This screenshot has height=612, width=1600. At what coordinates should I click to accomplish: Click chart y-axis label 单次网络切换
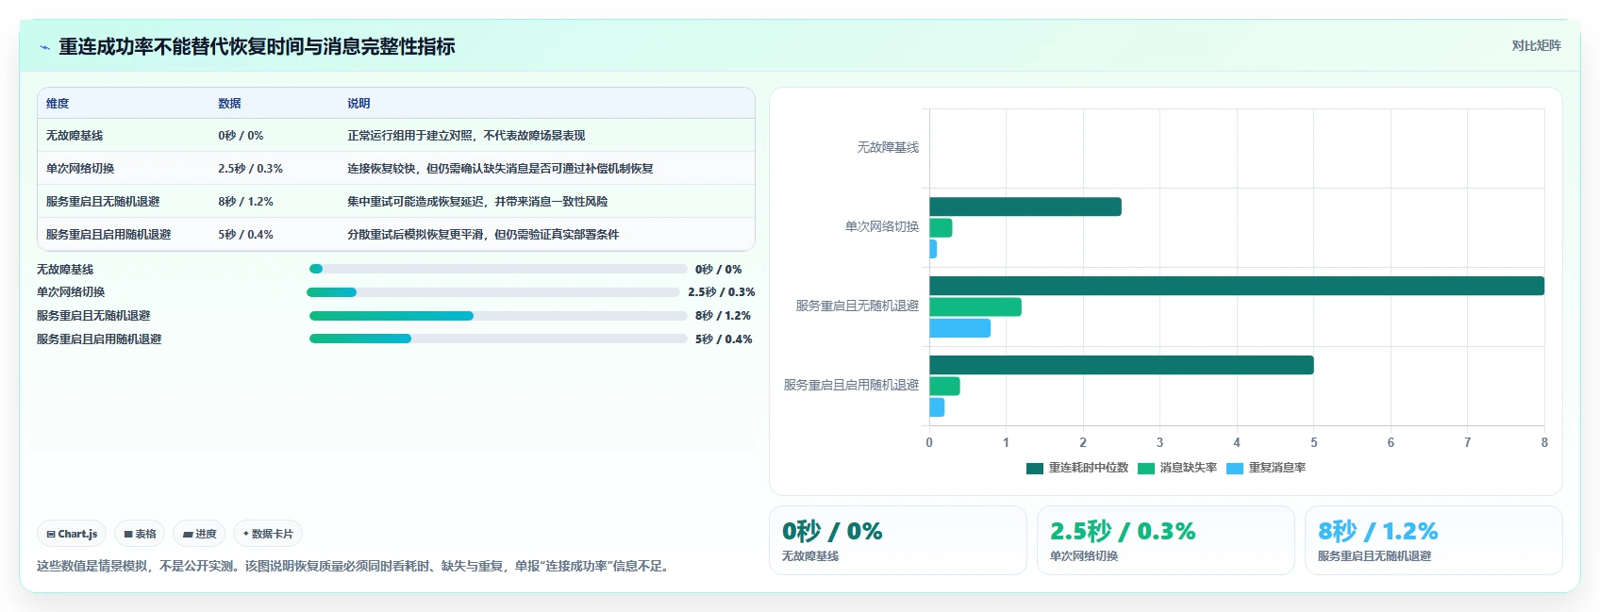pos(882,227)
